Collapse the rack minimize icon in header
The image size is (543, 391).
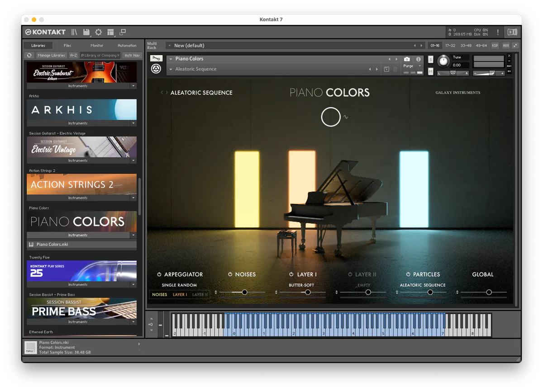515,46
